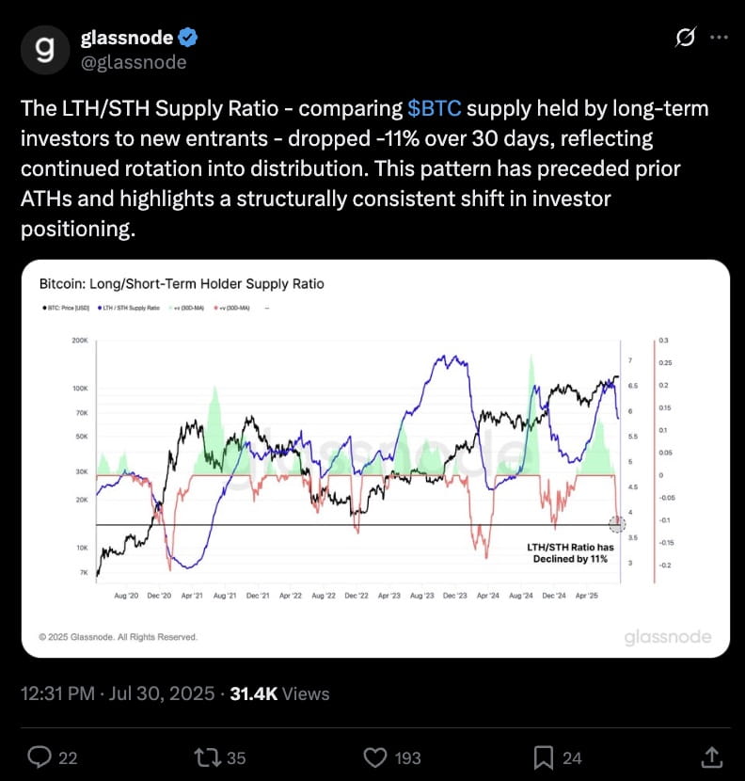Open the three-dot more options menu
This screenshot has height=781, width=745.
pyautogui.click(x=719, y=37)
